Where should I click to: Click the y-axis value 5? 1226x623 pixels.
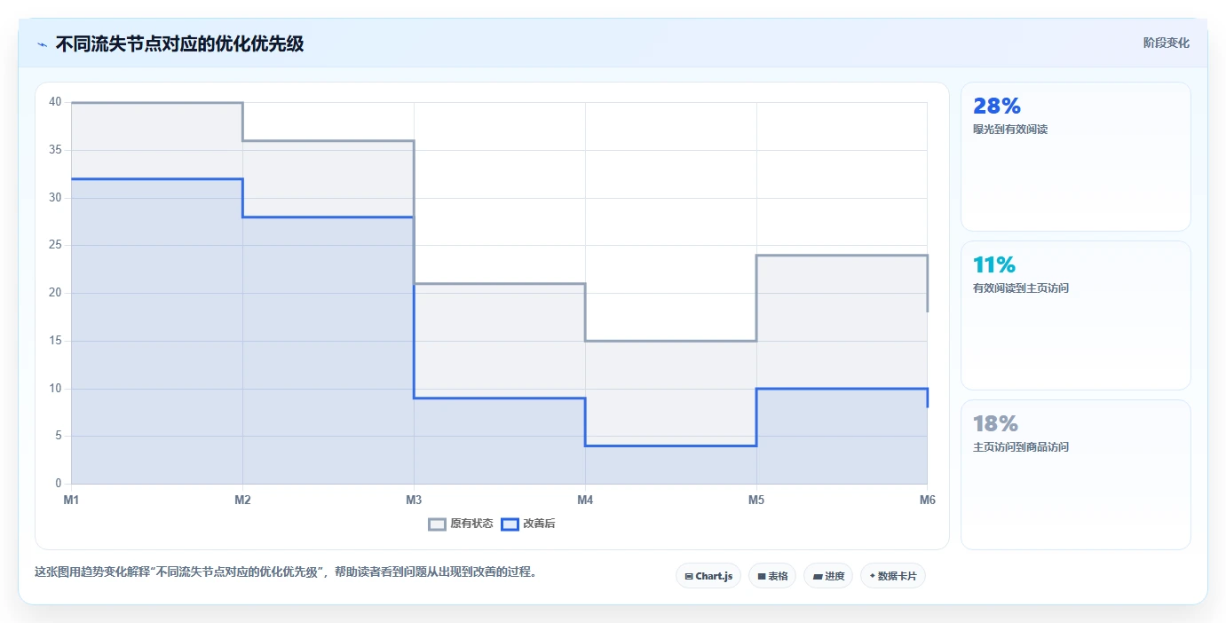(x=59, y=436)
